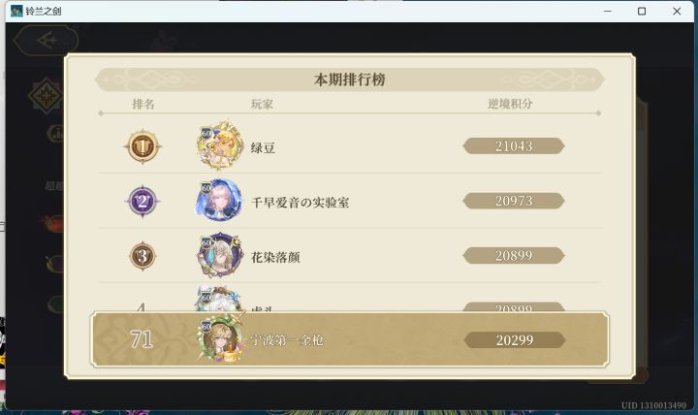Select player name 绿豆
698x415 pixels.
[x=263, y=147]
